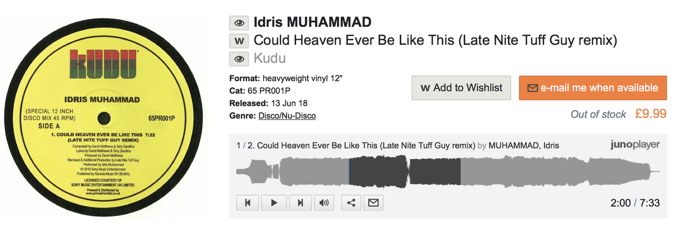Open the release title link

point(435,40)
